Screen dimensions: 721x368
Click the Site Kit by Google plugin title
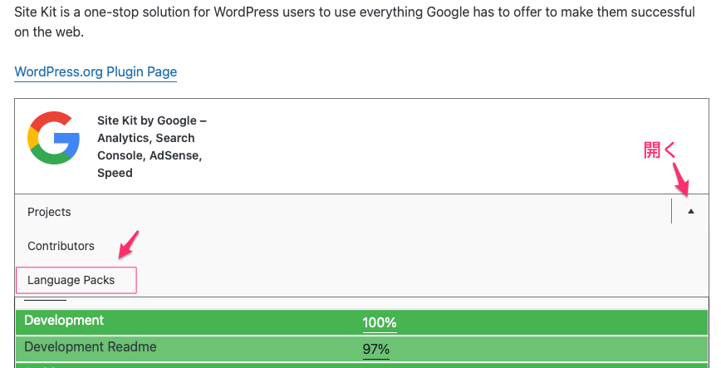(x=152, y=146)
